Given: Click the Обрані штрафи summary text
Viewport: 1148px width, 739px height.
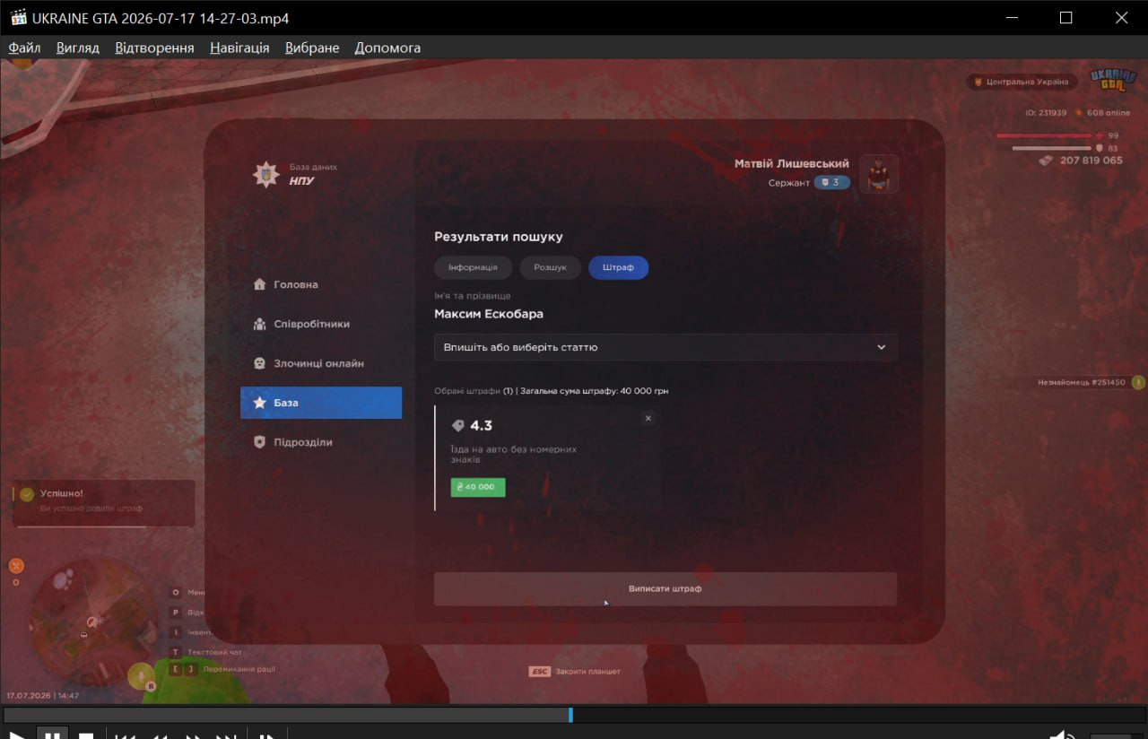Looking at the screenshot, I should point(551,391).
